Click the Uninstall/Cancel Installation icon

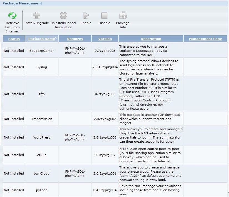point(63,15)
